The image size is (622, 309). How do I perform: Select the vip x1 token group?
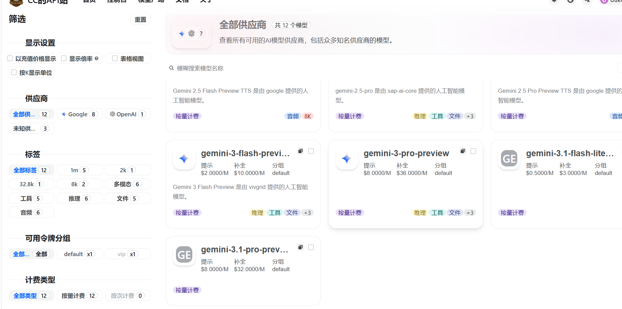[x=128, y=254]
